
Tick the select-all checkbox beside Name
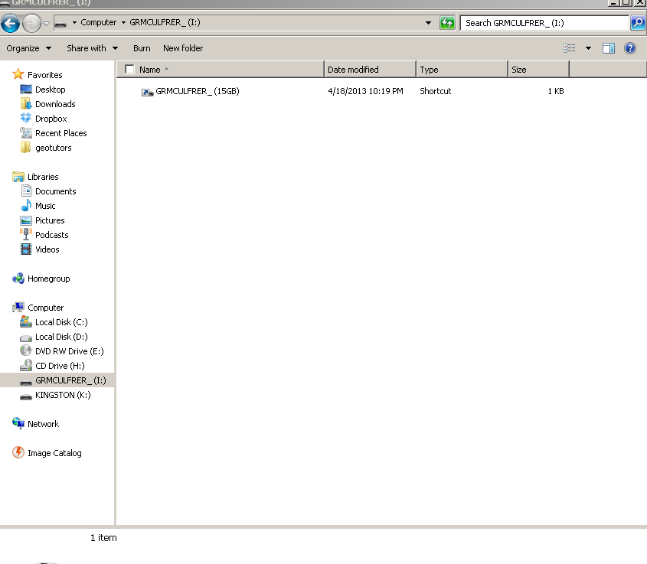129,70
